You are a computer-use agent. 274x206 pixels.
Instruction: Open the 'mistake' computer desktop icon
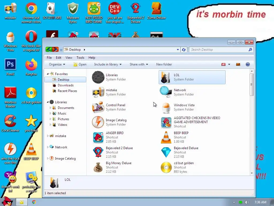10,11
